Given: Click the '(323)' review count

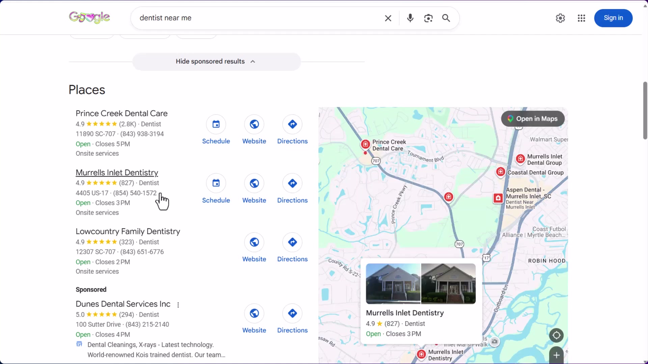Looking at the screenshot, I should (x=127, y=242).
